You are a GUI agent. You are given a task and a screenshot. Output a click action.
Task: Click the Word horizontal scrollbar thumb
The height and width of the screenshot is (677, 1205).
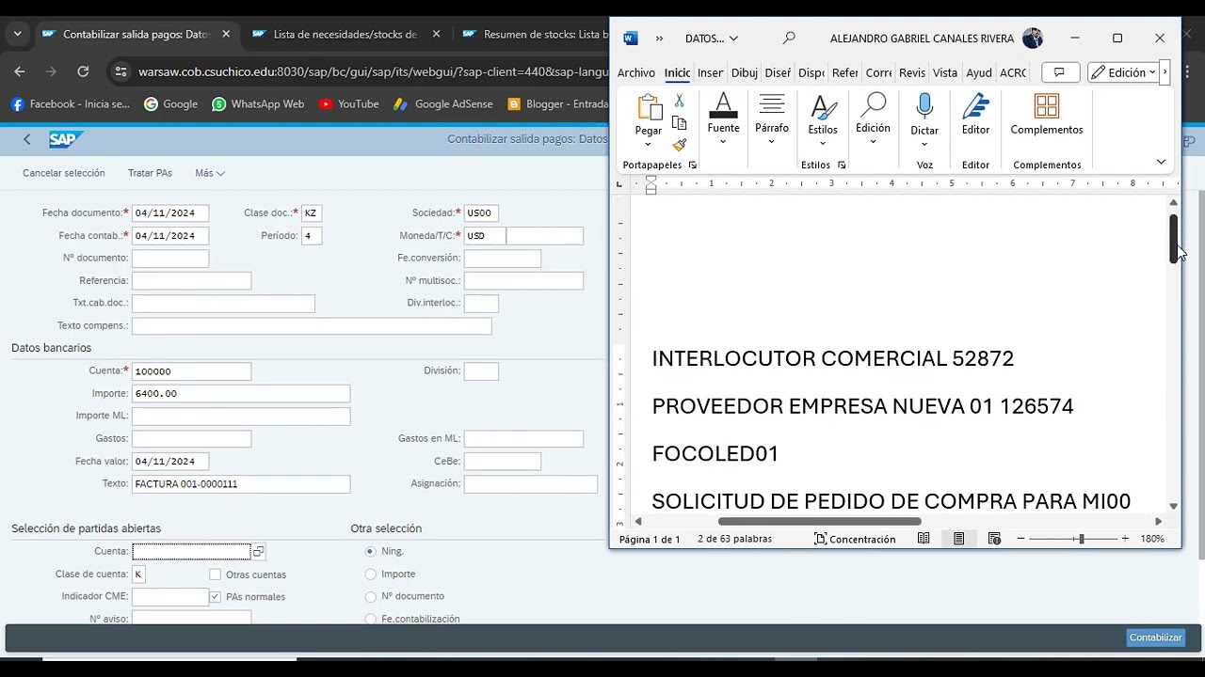tap(819, 521)
